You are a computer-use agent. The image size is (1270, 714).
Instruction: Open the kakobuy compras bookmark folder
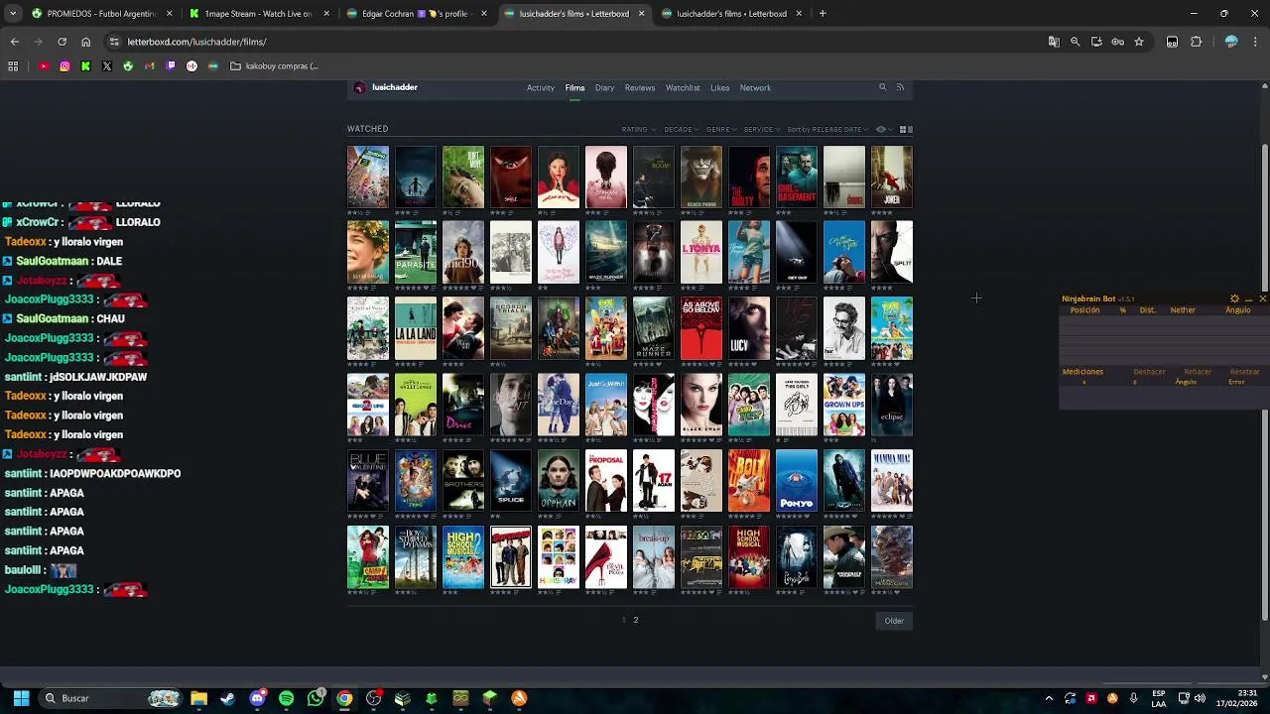coord(275,66)
